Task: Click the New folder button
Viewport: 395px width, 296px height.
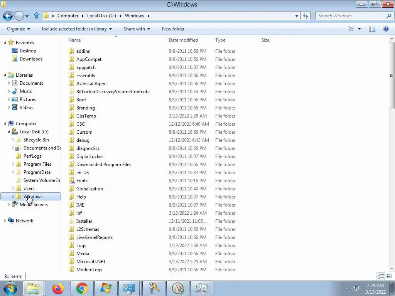Action: point(173,29)
